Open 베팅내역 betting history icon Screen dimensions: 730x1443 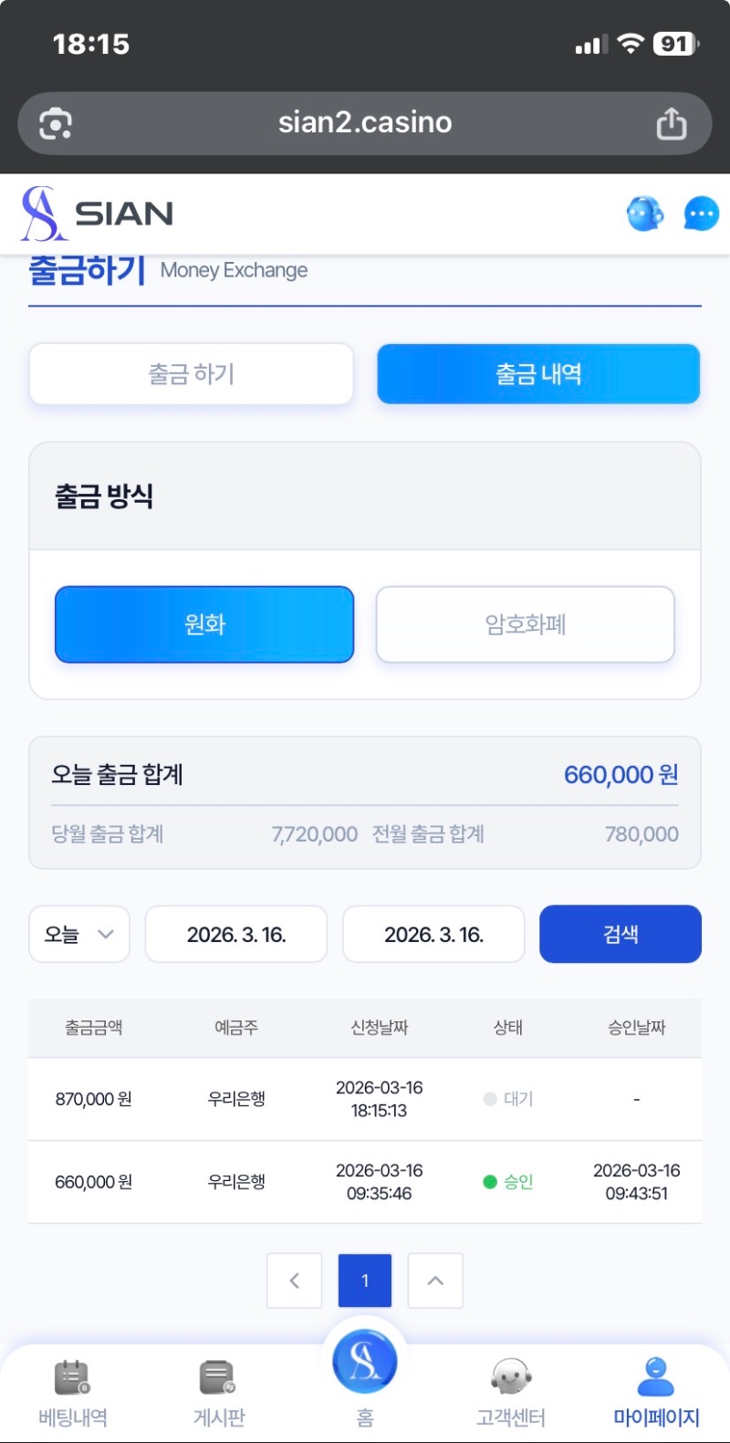pos(73,1378)
